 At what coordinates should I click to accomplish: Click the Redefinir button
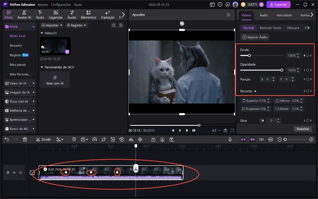click(302, 129)
